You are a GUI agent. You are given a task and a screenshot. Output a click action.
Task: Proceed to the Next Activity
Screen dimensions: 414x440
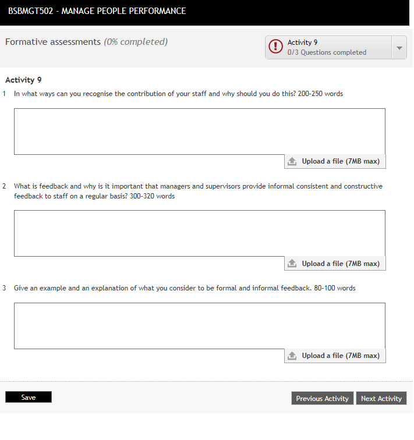(381, 399)
